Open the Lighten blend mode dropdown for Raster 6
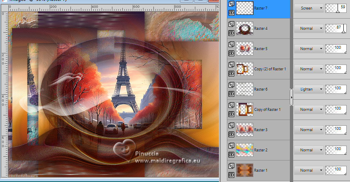 pyautogui.click(x=309, y=89)
